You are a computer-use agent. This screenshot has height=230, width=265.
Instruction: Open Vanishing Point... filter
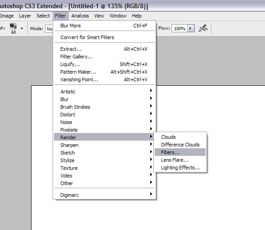tap(104, 80)
